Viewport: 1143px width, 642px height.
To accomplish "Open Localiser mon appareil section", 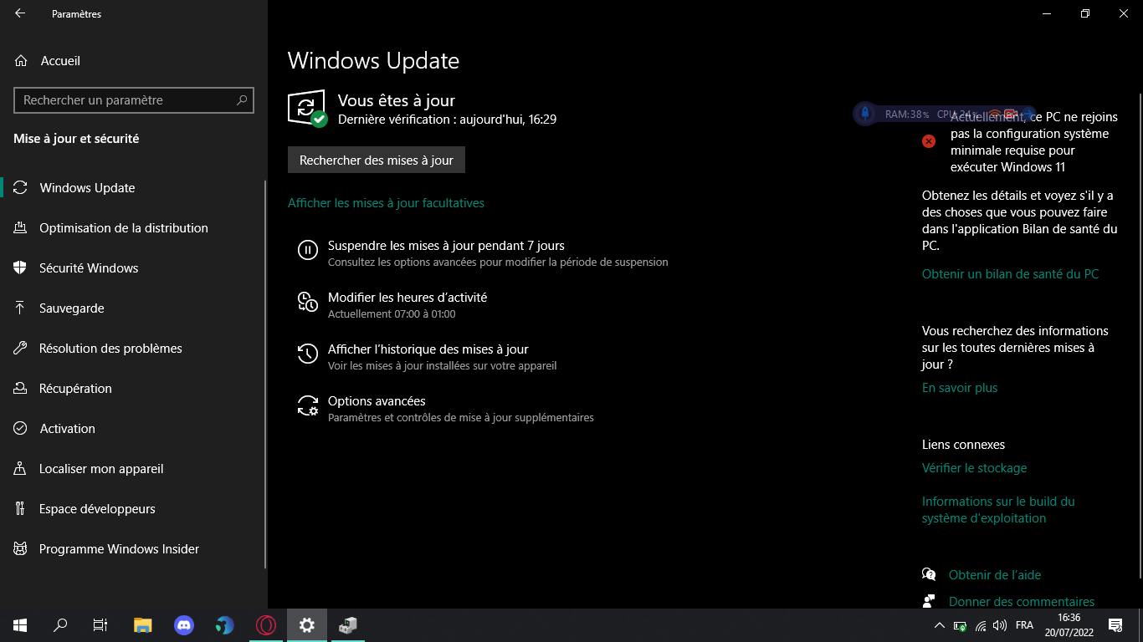I will (101, 469).
